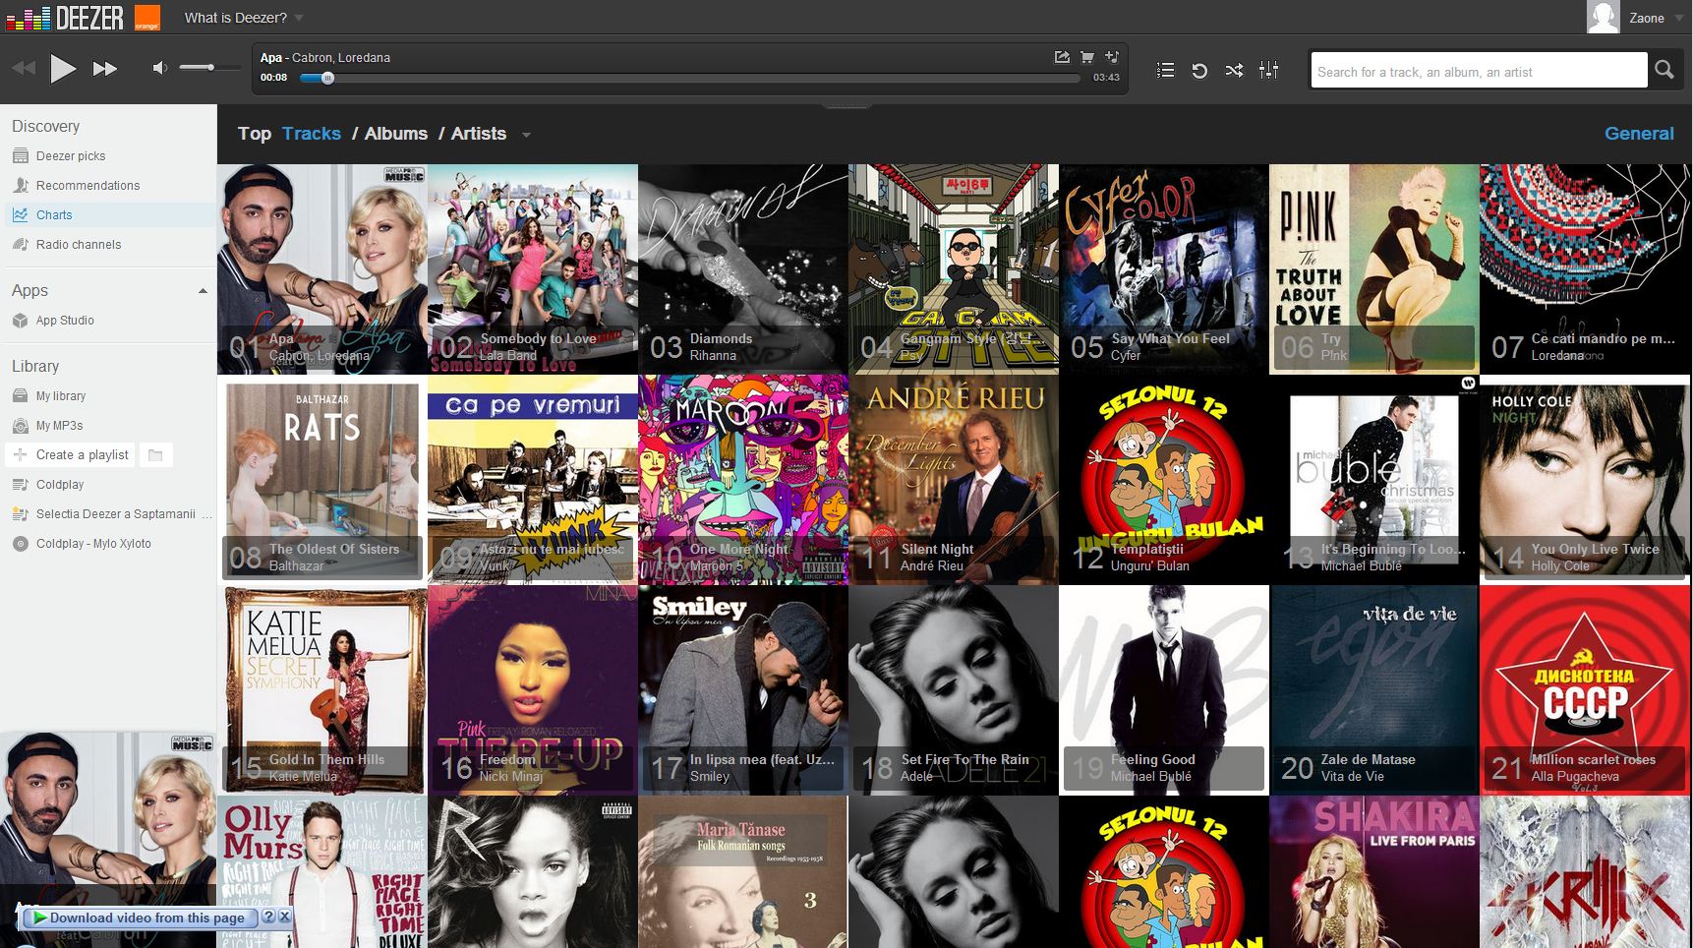
Task: Open track 20 Zale de Matase
Action: [x=1374, y=690]
